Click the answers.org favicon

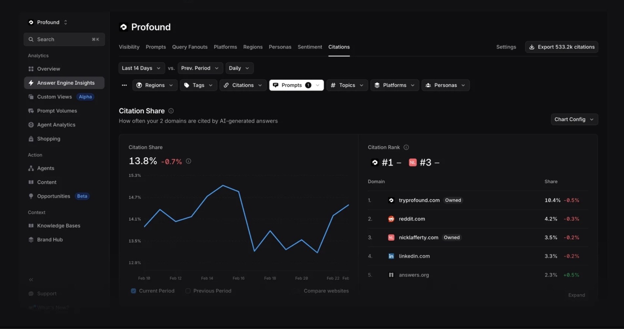[391, 275]
